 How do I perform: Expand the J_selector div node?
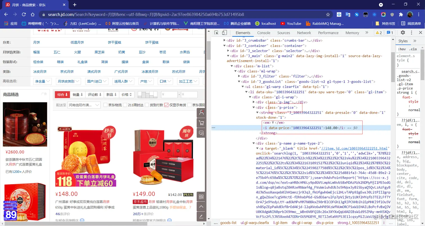228,51
